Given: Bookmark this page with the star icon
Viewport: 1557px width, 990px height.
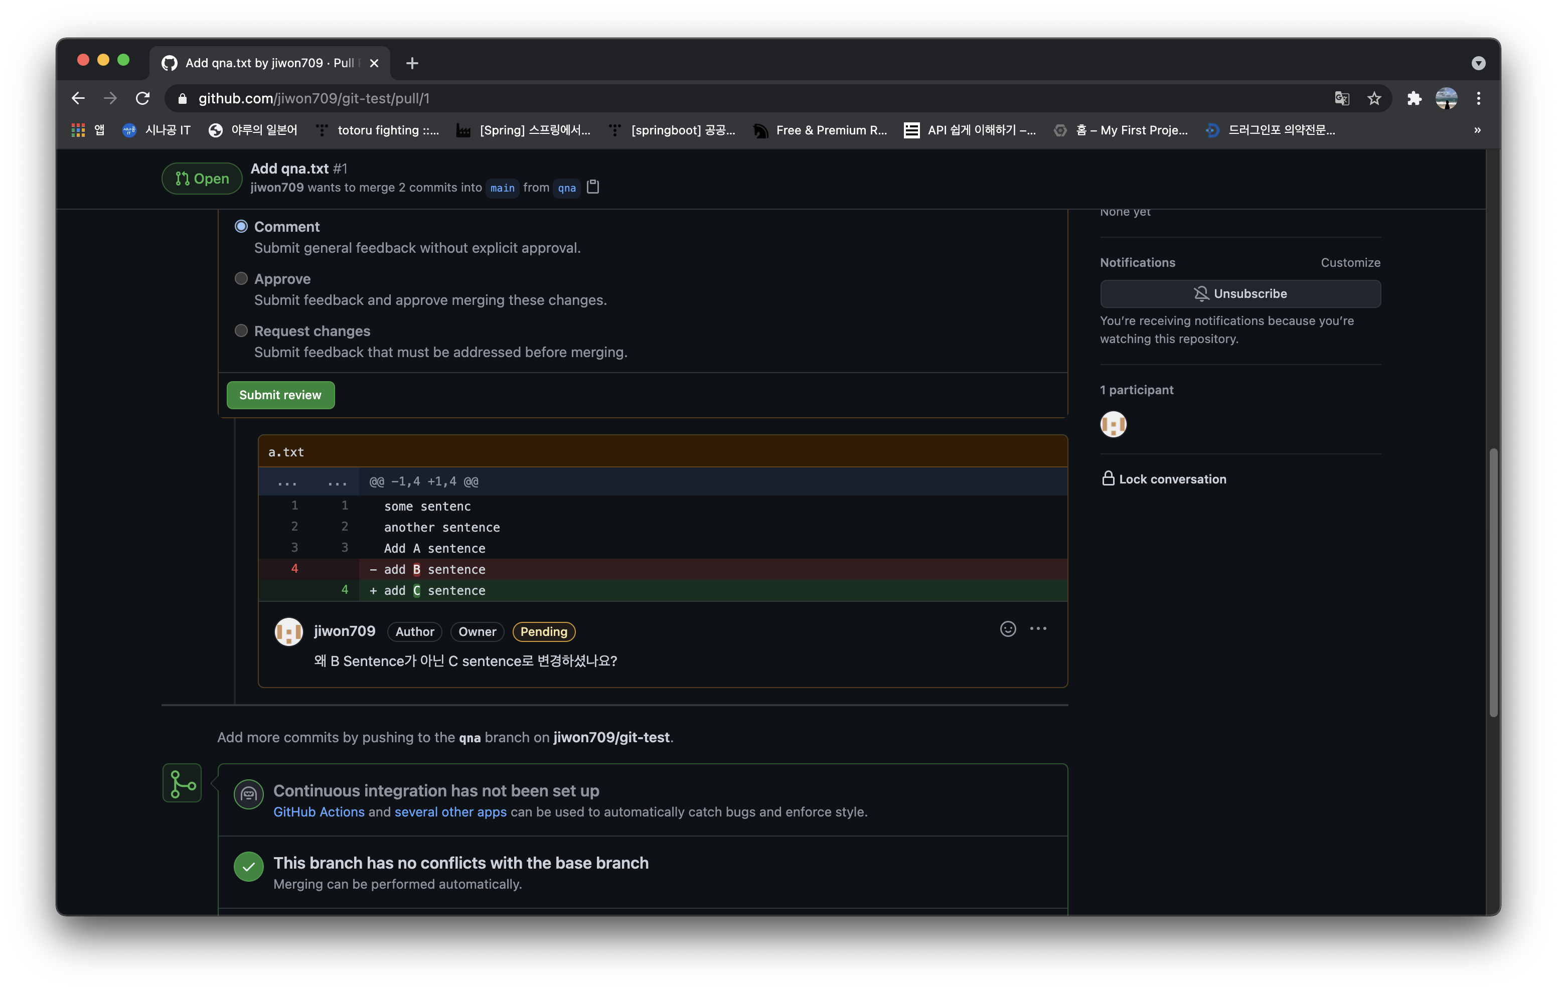Looking at the screenshot, I should pos(1374,98).
